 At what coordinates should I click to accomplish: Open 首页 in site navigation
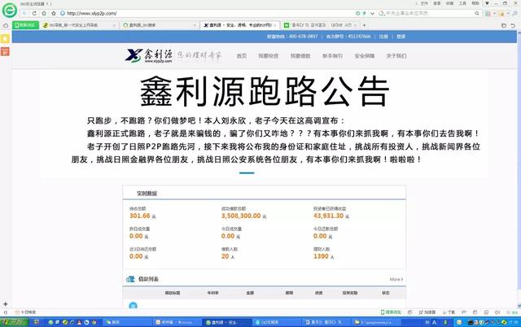click(242, 56)
